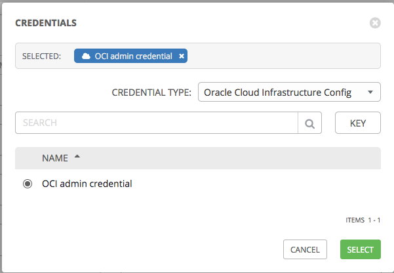Click the cloud icon in the selected tag
394x273 pixels.
click(86, 56)
